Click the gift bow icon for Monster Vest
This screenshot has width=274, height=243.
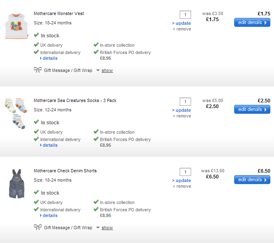click(37, 70)
